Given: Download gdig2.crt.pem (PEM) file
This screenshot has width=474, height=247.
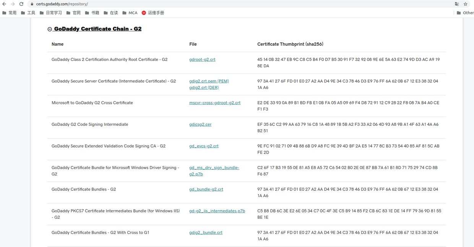Looking at the screenshot, I should [x=209, y=81].
